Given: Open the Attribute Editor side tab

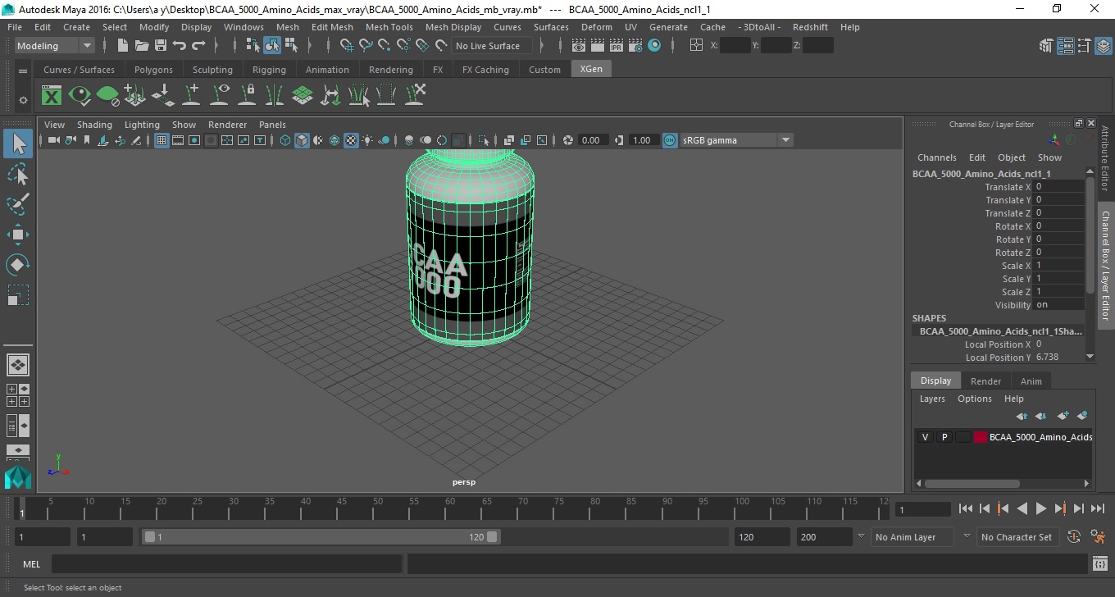Looking at the screenshot, I should click(x=1105, y=158).
